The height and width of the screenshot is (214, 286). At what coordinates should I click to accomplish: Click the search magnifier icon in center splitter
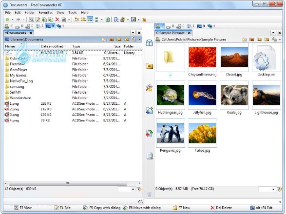click(150, 156)
